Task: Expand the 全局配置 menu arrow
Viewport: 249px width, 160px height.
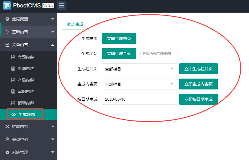Action: (52, 19)
